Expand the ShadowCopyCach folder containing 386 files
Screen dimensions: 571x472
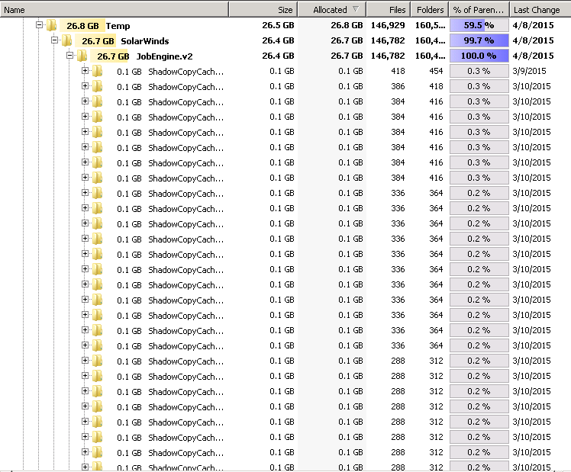tap(85, 86)
